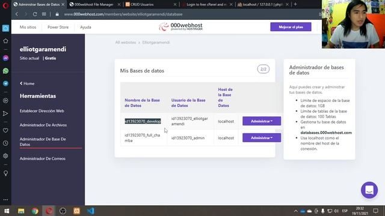Click the 000webhost logo
The width and height of the screenshot is (385, 216).
[x=180, y=26]
